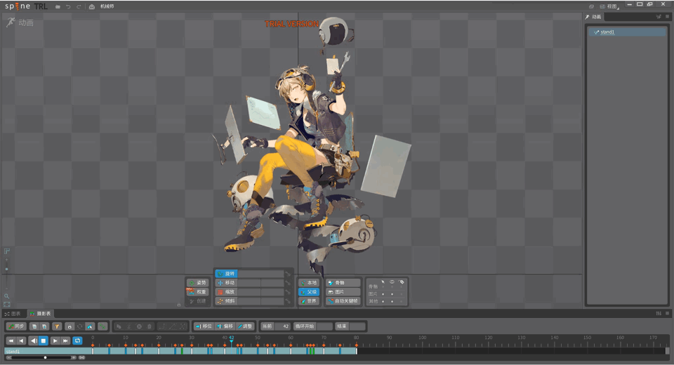Toggle the orange filter funnel icon
Viewport: 674px width, 365px height.
pos(57,326)
